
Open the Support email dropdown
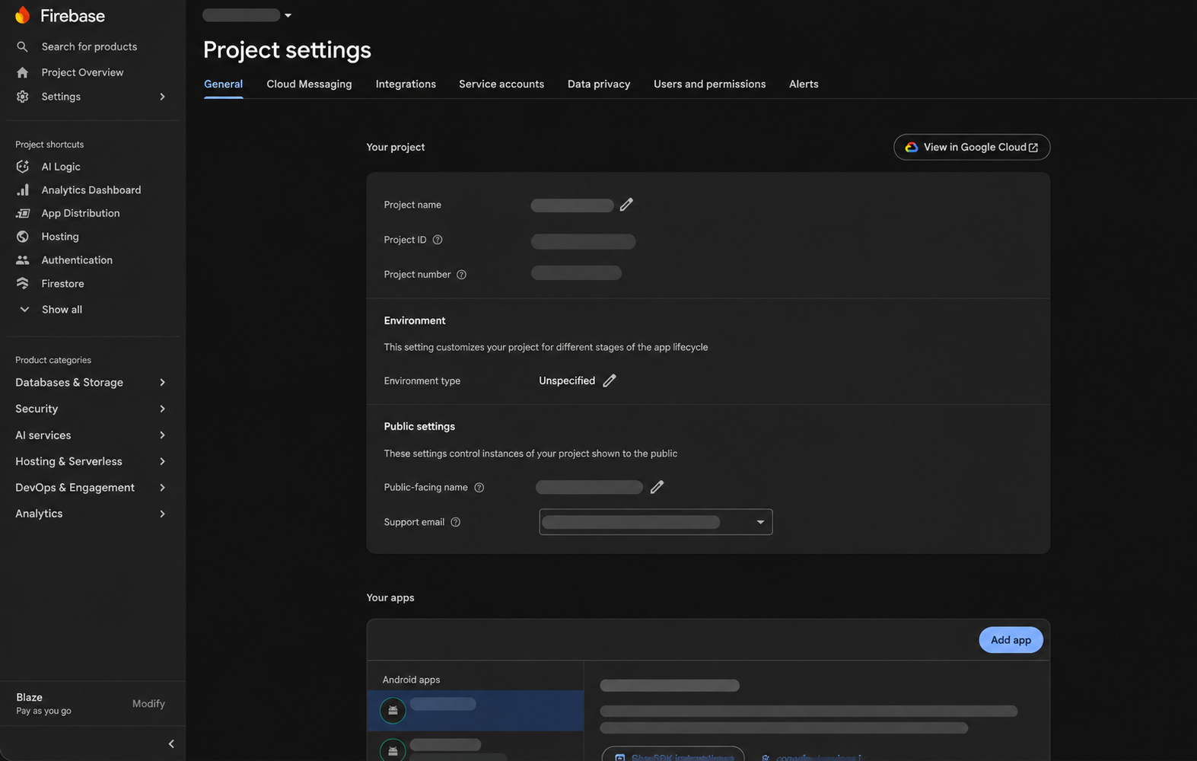(x=656, y=522)
